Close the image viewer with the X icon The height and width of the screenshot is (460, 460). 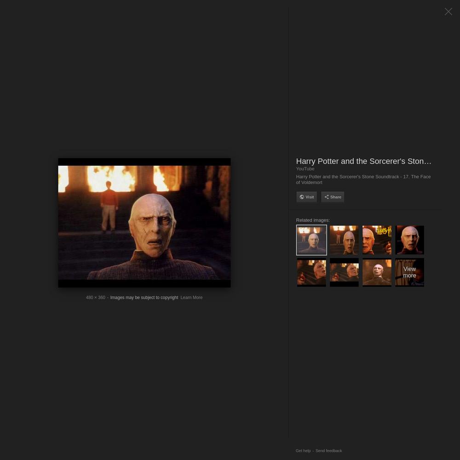coord(448,11)
